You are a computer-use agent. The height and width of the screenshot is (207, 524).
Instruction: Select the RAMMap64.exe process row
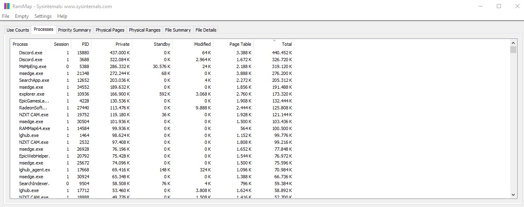tap(152, 128)
